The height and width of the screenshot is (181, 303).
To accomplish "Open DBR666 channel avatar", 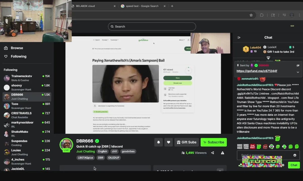I will click(x=66, y=145).
